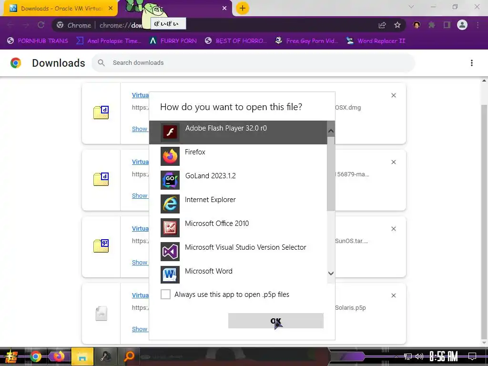
Task: Bookmark this page with the star icon
Action: [397, 25]
